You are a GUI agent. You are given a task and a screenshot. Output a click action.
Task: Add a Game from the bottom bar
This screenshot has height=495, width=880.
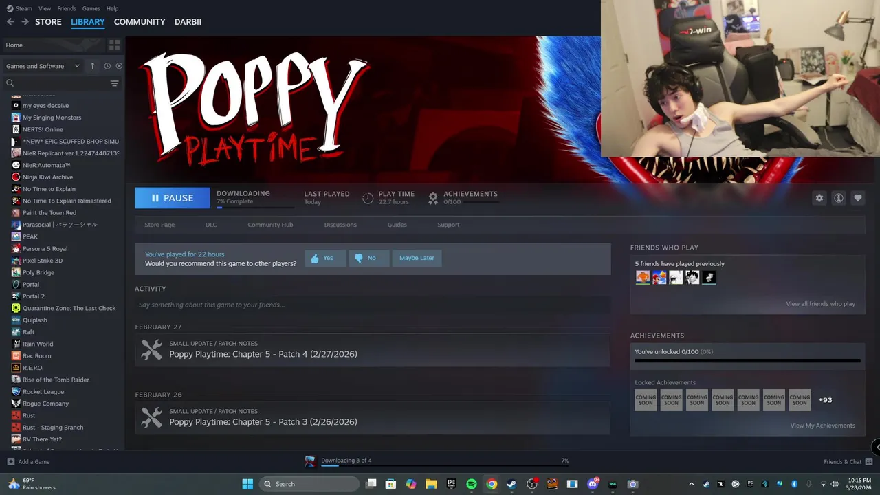(x=28, y=462)
